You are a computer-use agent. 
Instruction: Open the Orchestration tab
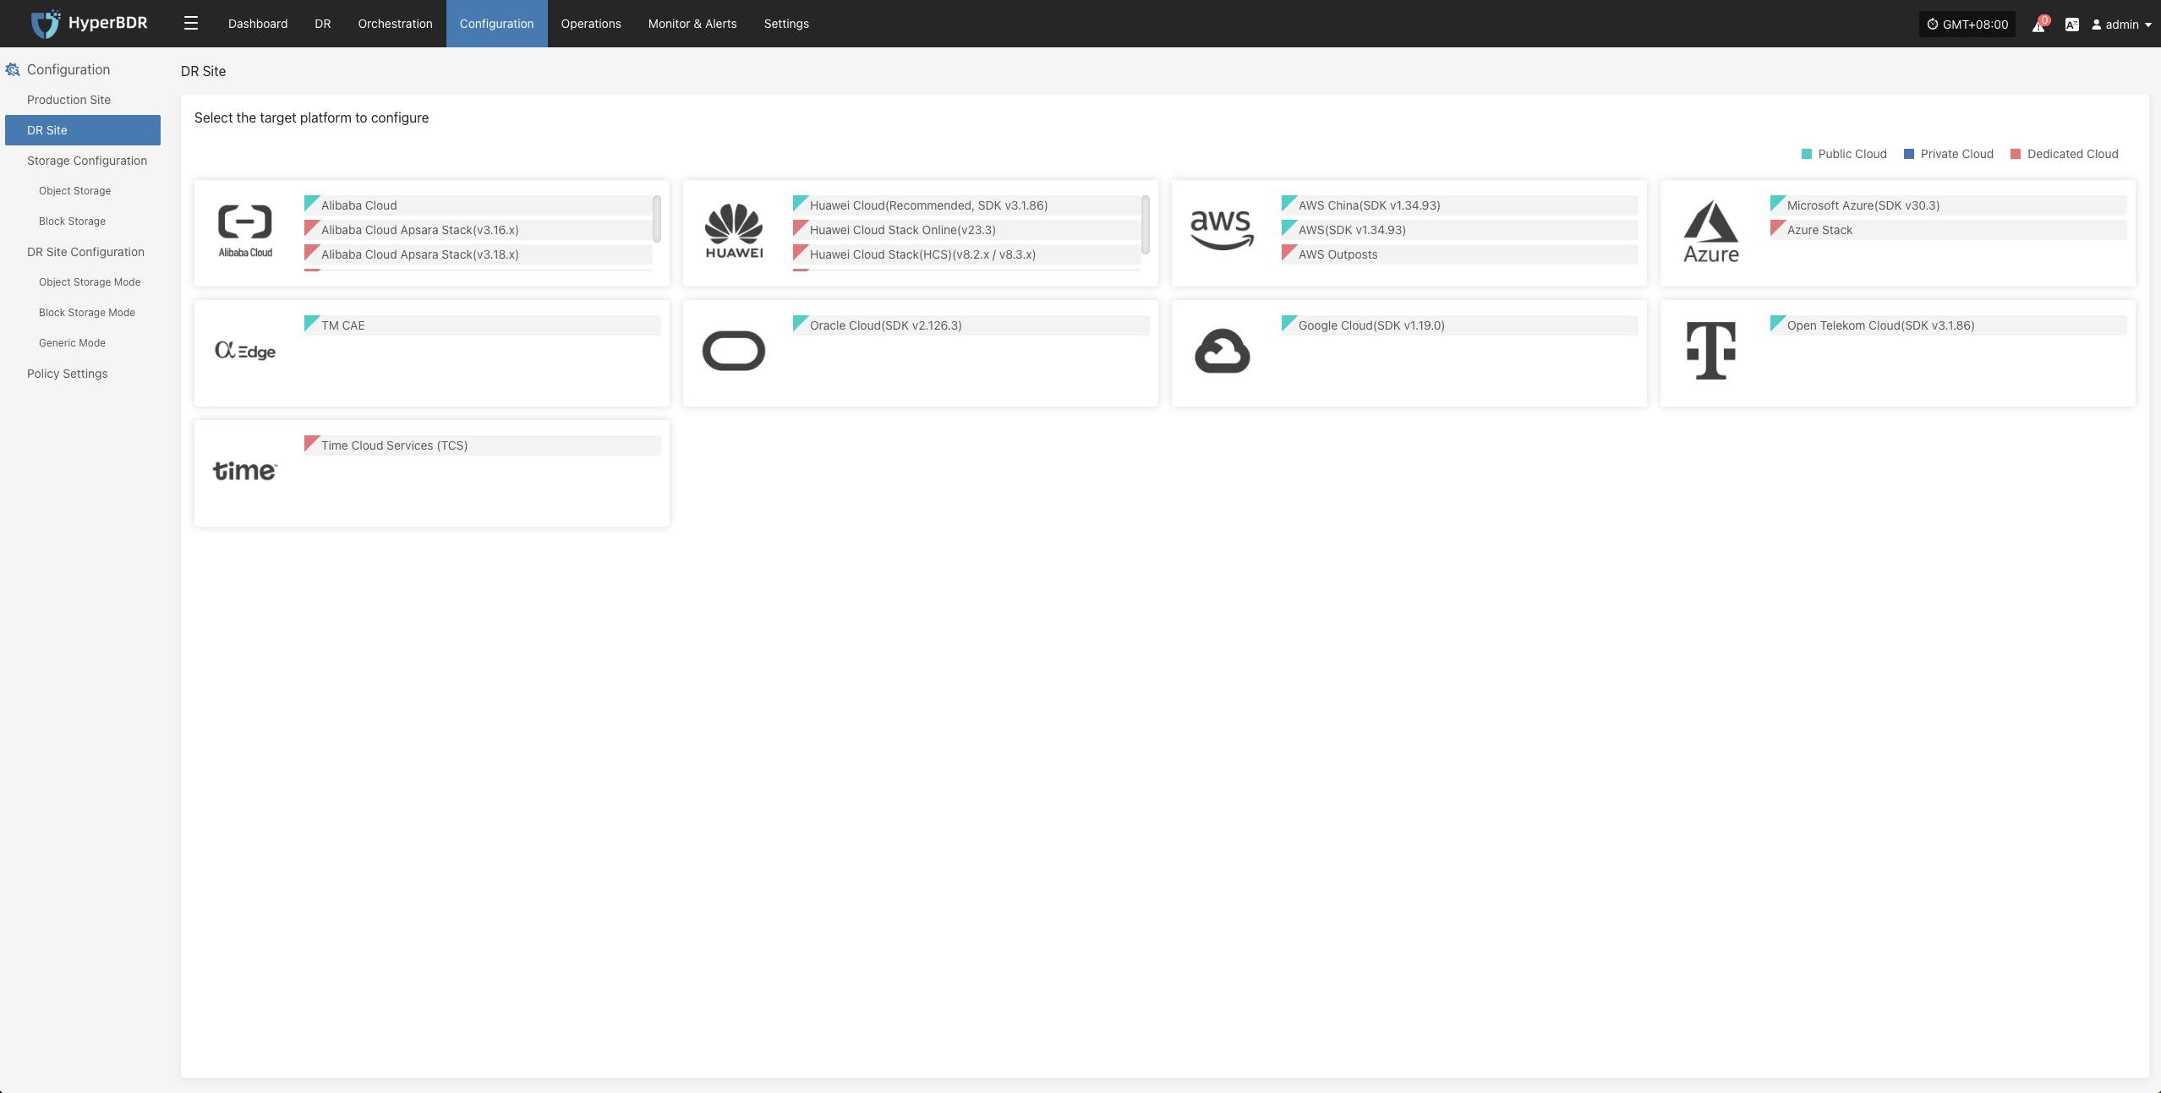pos(395,24)
